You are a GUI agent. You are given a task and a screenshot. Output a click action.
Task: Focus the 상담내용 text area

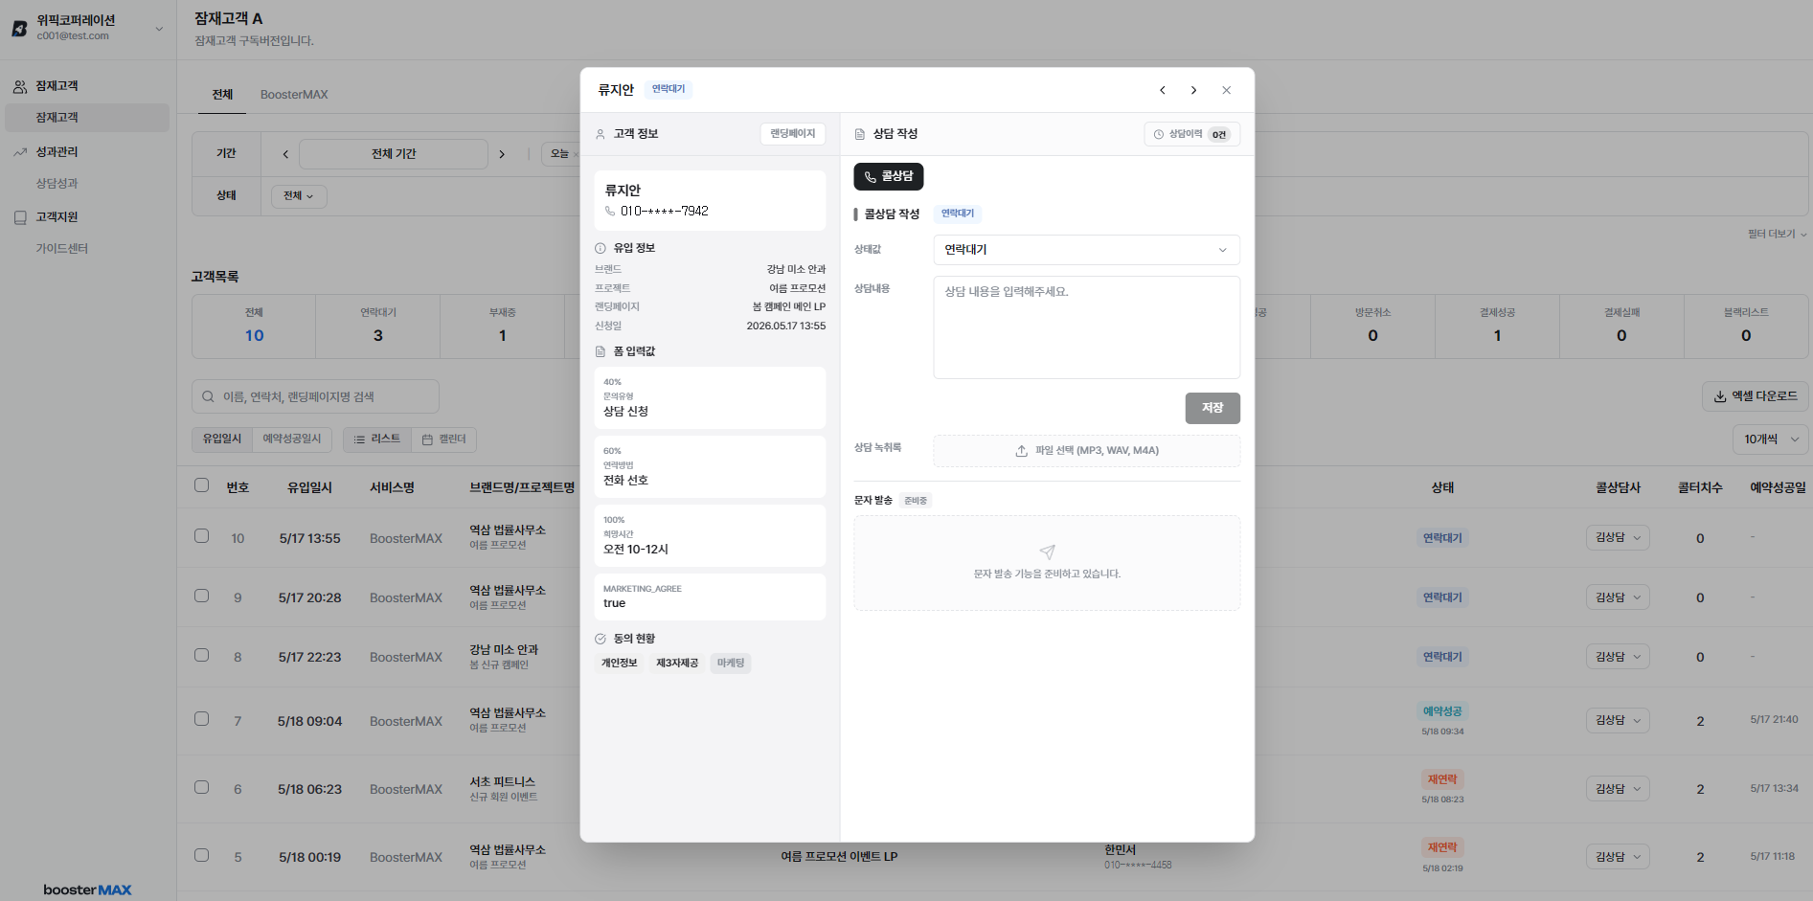[1086, 327]
